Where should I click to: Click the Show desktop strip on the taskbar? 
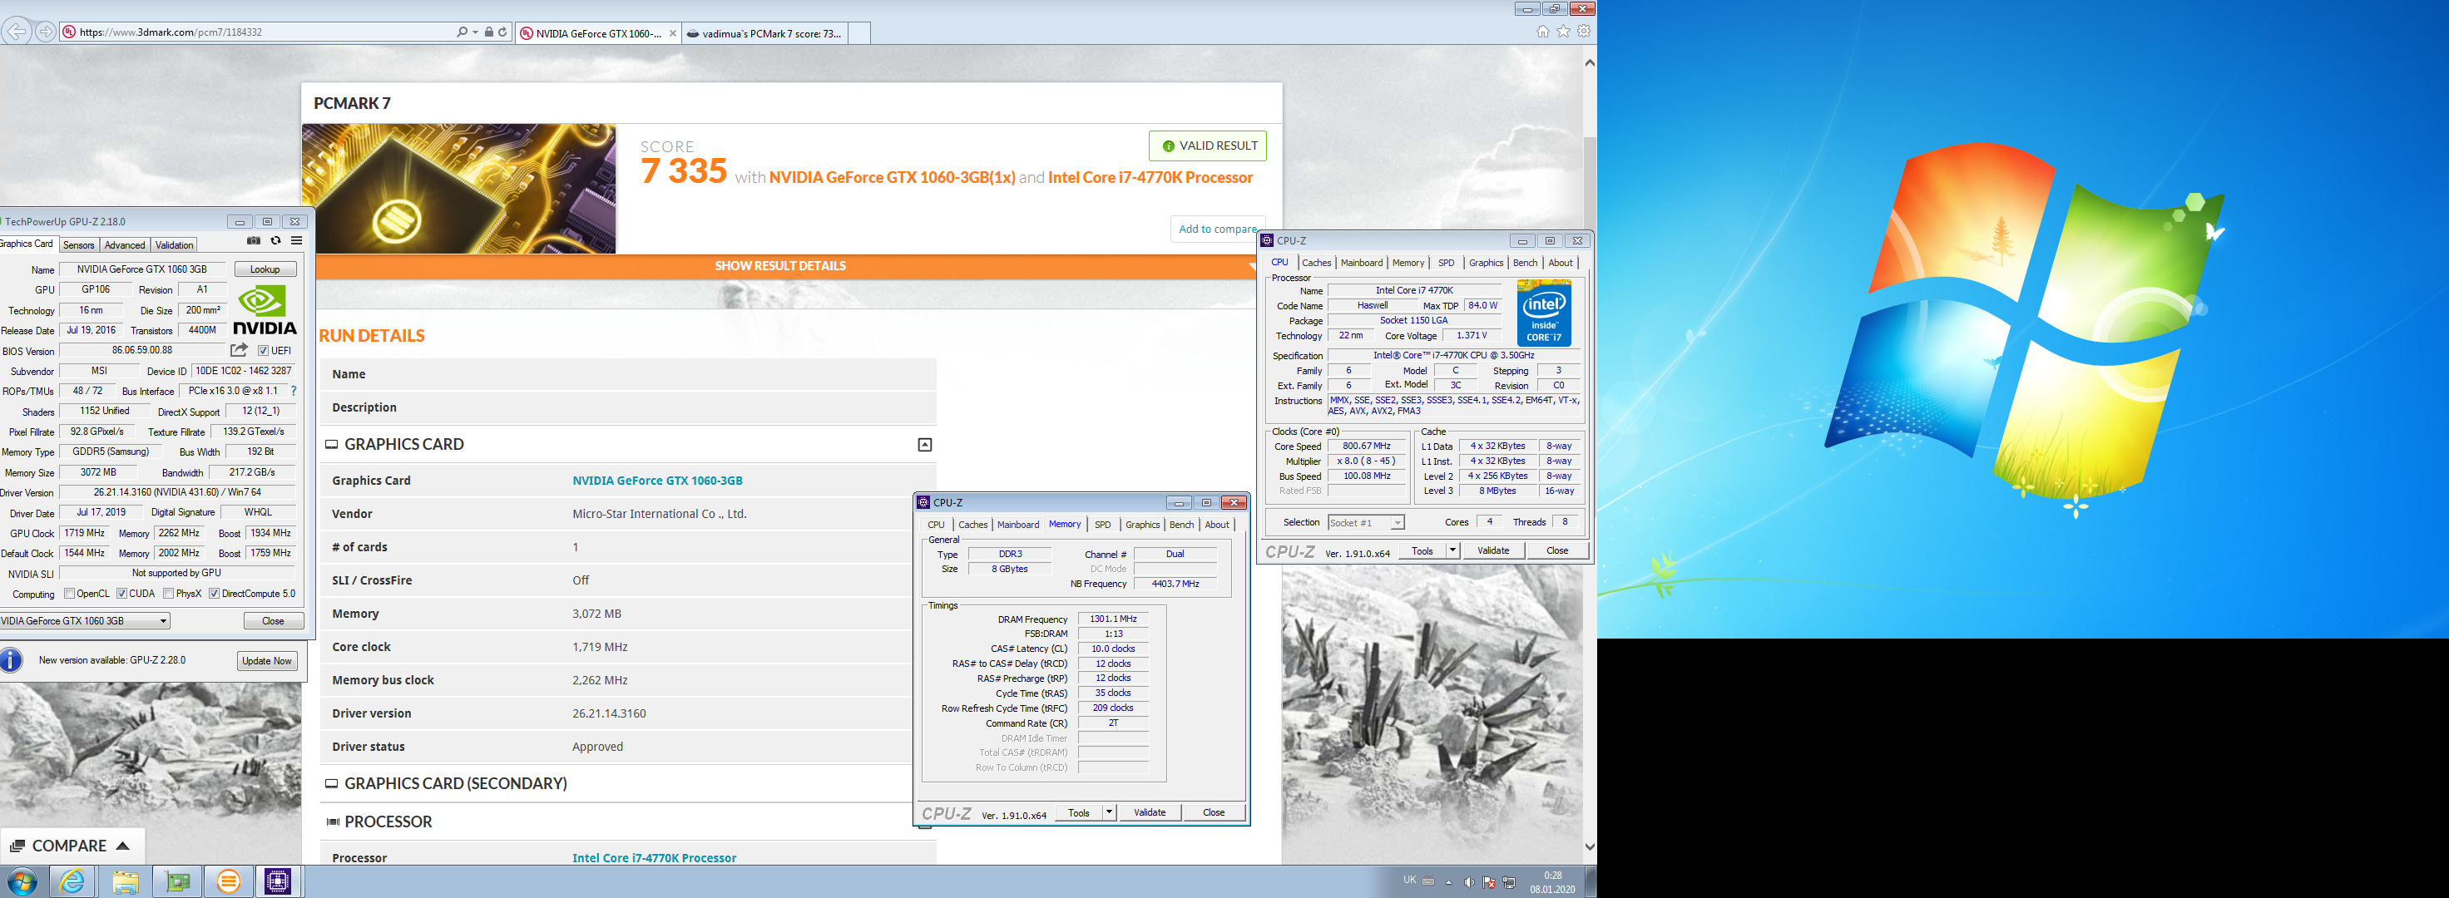1591,882
